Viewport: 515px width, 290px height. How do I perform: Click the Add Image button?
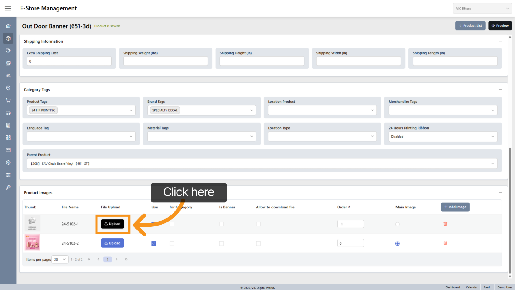[x=455, y=207]
